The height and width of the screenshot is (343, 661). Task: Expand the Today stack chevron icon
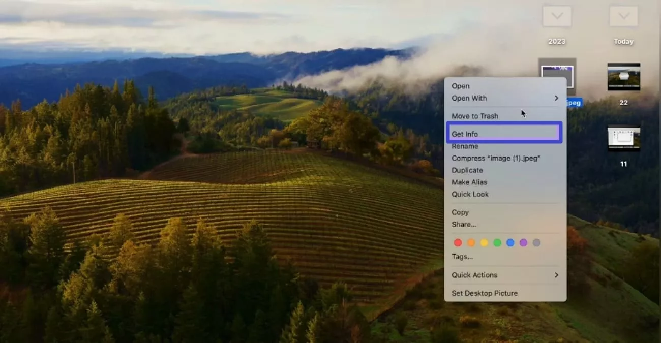point(623,16)
